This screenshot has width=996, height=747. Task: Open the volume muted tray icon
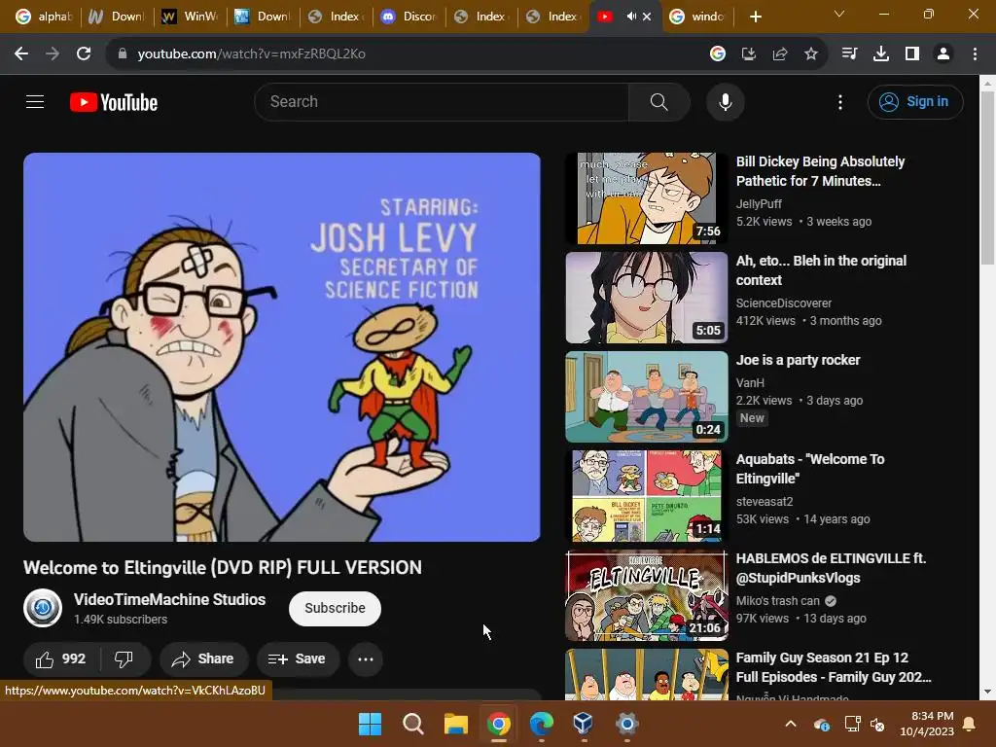(x=877, y=724)
